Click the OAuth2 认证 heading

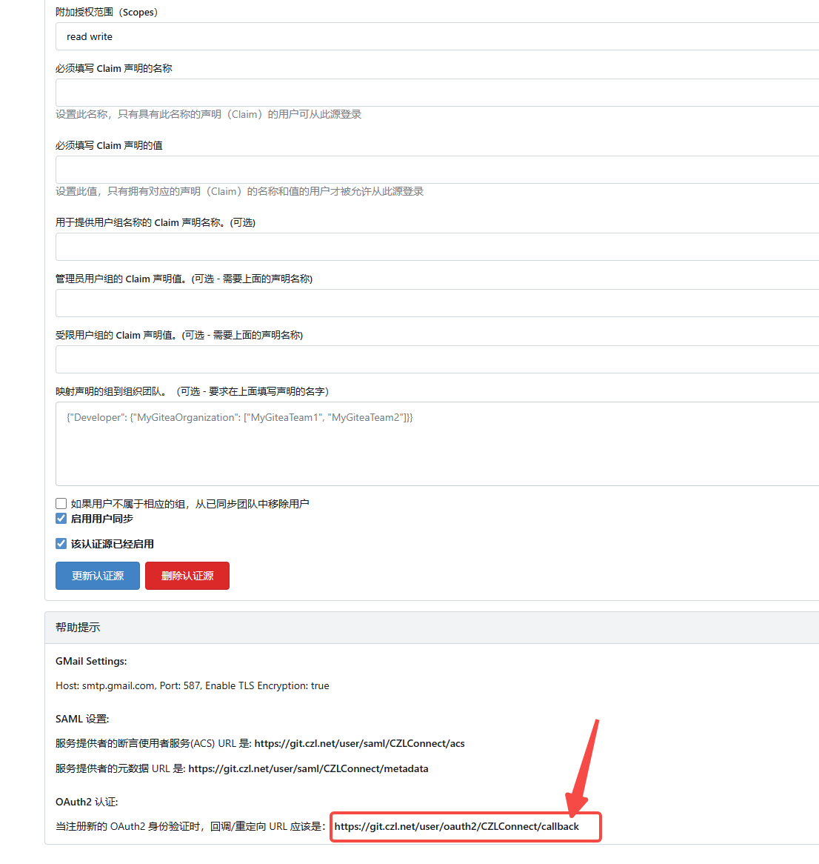pyautogui.click(x=87, y=802)
